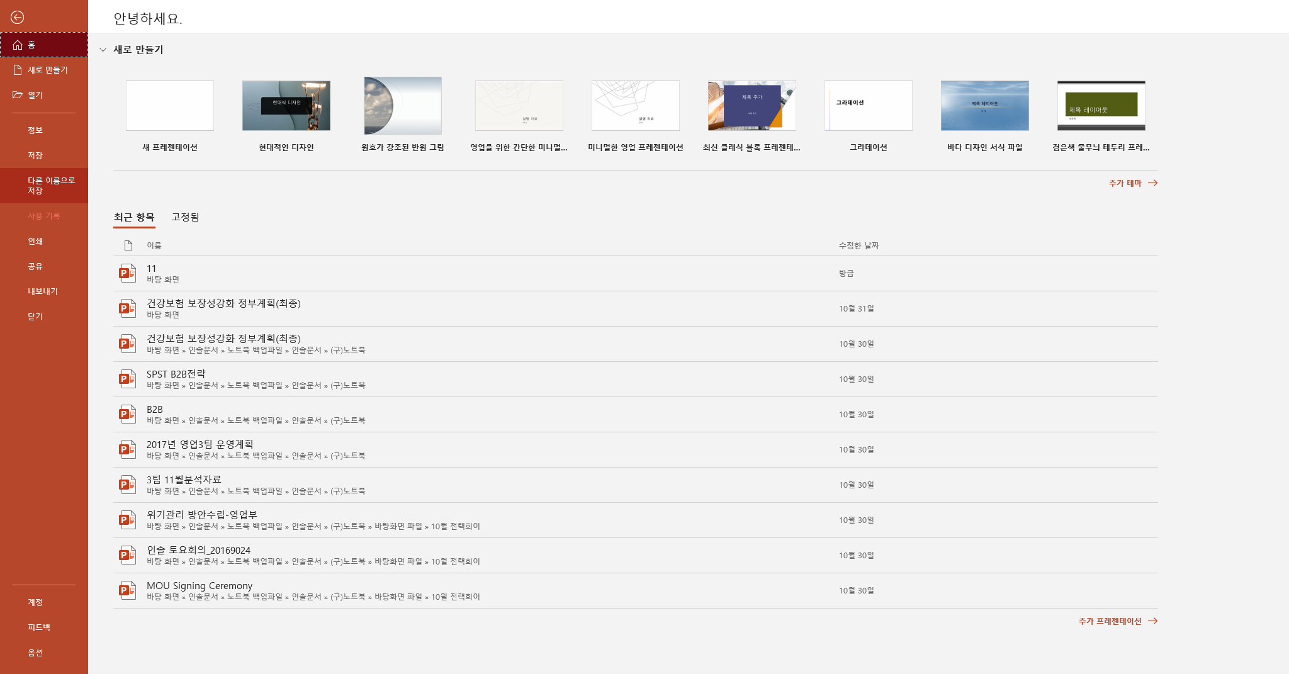Collapse the 새로 만들기 section chevron
This screenshot has height=674, width=1289.
[x=103, y=50]
